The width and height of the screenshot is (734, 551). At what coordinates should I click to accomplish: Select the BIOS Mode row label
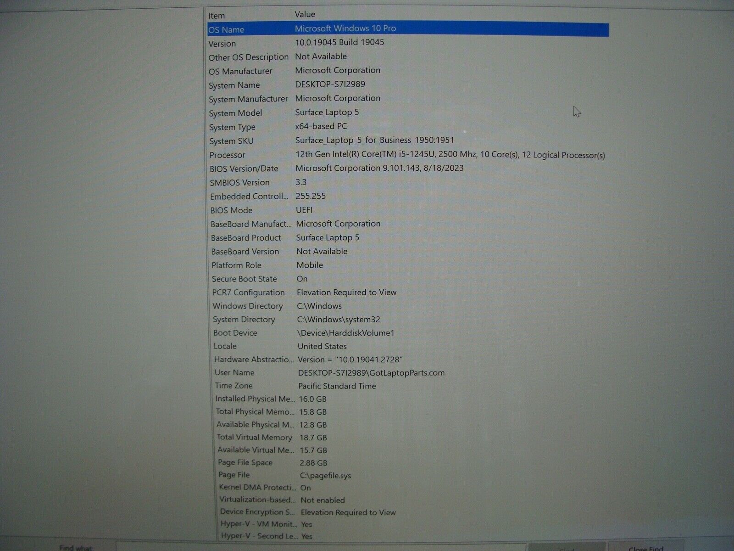coord(231,210)
